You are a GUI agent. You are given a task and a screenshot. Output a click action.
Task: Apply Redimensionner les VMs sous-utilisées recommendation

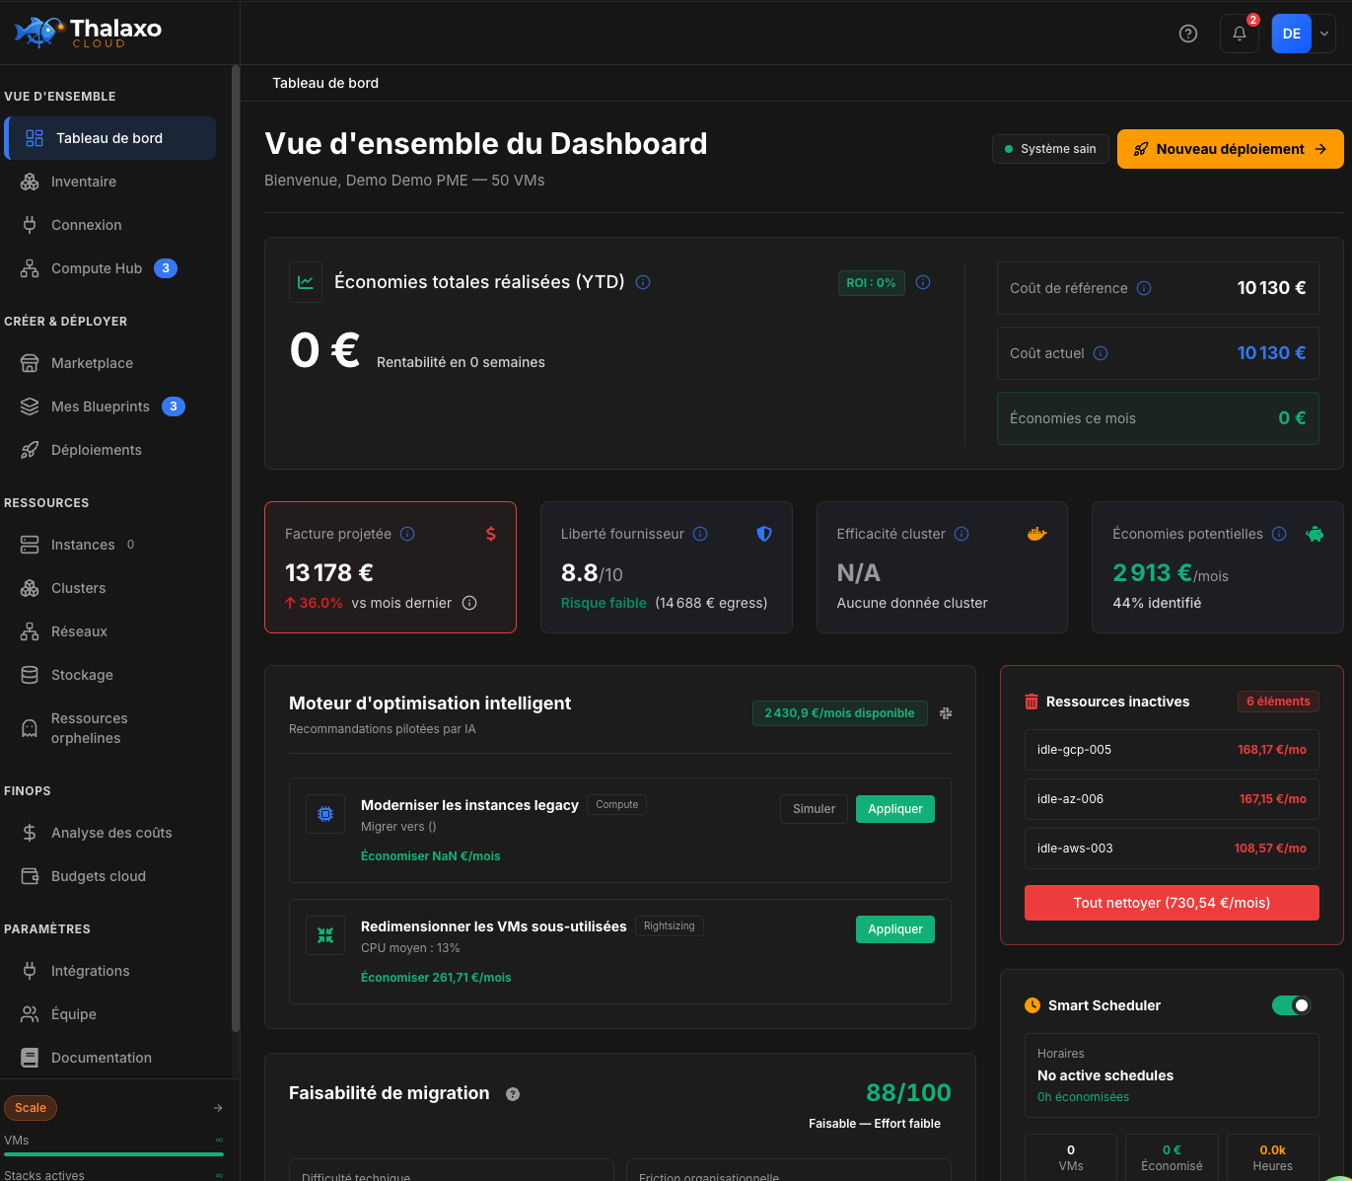[895, 929]
